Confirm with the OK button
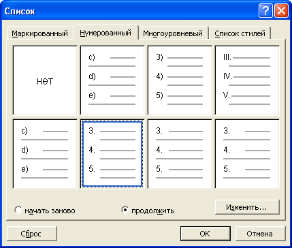Image resolution: width=292 pixels, height=248 pixels. click(206, 234)
